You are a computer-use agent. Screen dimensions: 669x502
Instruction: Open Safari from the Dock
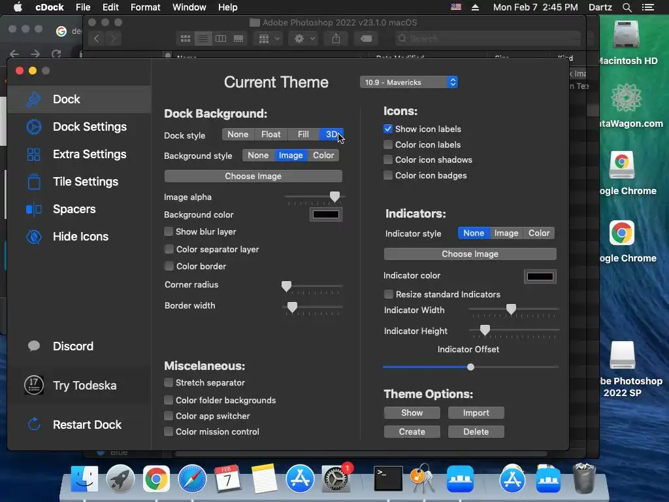coord(192,479)
